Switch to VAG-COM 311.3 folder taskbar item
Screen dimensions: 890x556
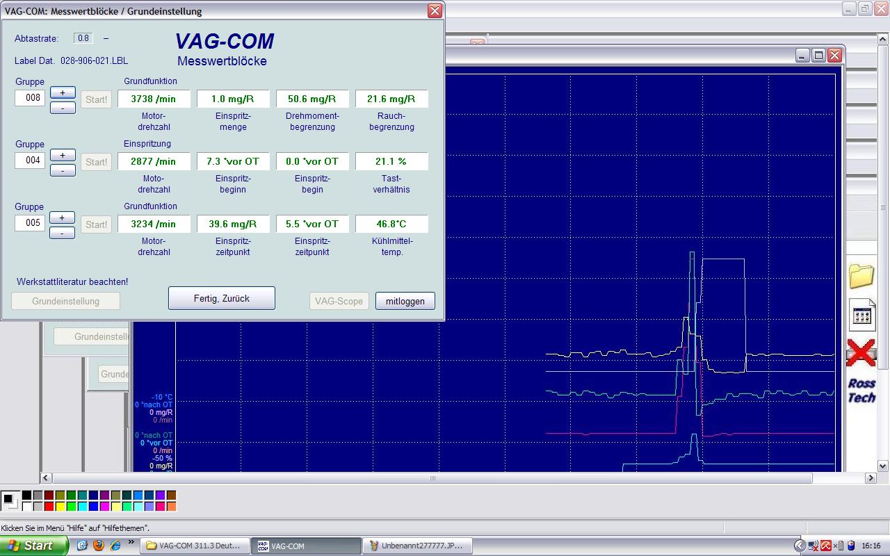pos(194,546)
